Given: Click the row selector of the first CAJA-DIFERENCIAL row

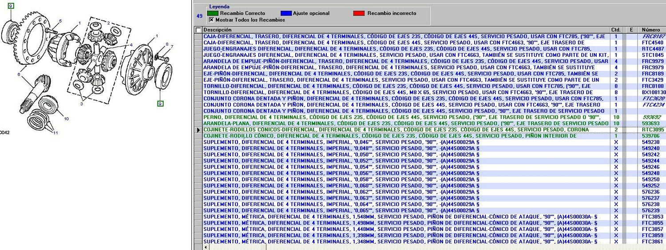Looking at the screenshot, I should pos(198,36).
